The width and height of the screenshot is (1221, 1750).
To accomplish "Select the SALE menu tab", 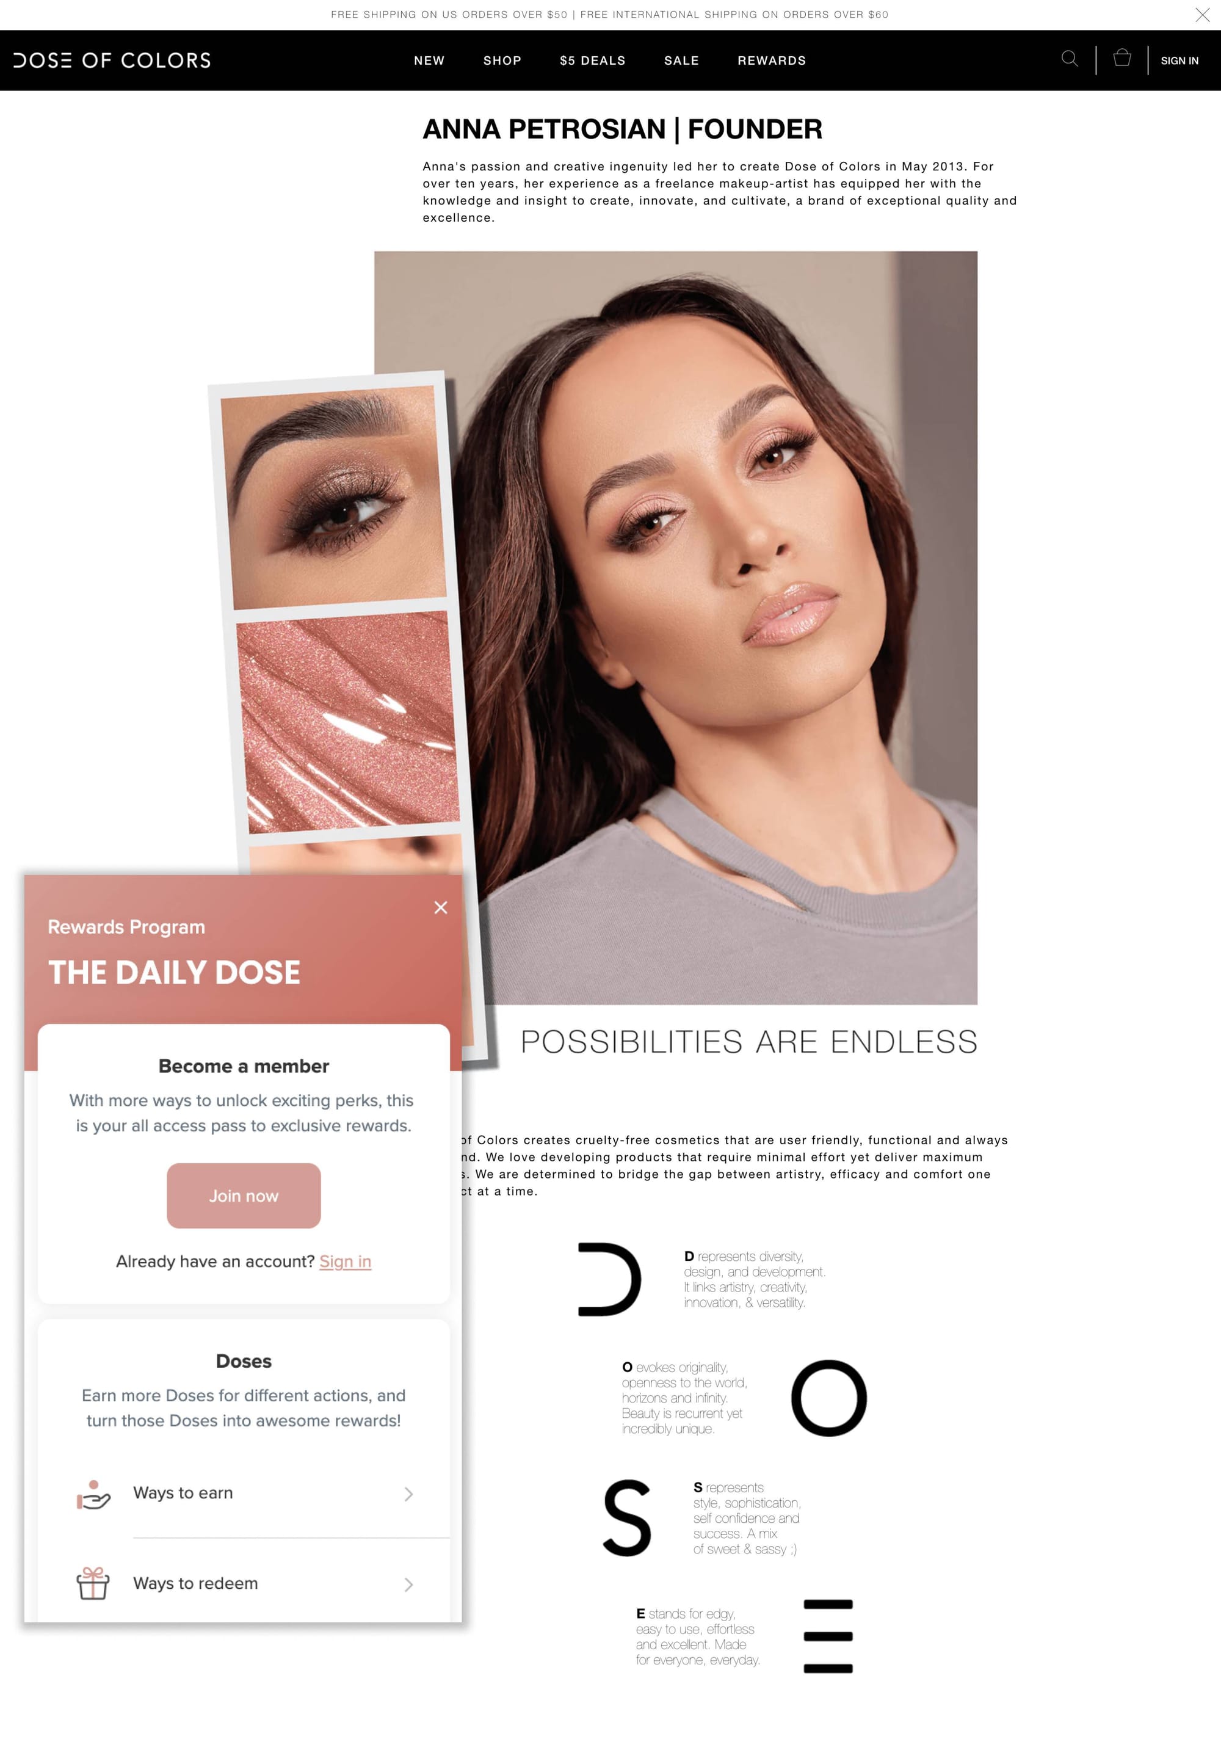I will tap(683, 60).
